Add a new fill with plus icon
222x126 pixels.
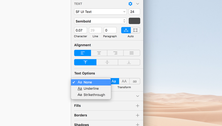(x=138, y=106)
